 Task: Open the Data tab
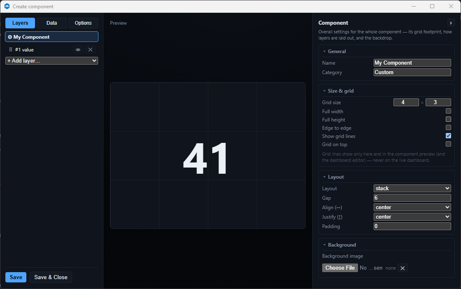coord(52,23)
